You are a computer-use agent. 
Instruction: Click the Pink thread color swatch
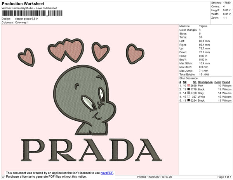coord(189,85)
